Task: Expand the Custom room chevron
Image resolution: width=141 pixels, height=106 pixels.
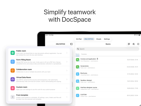Action: (67, 88)
